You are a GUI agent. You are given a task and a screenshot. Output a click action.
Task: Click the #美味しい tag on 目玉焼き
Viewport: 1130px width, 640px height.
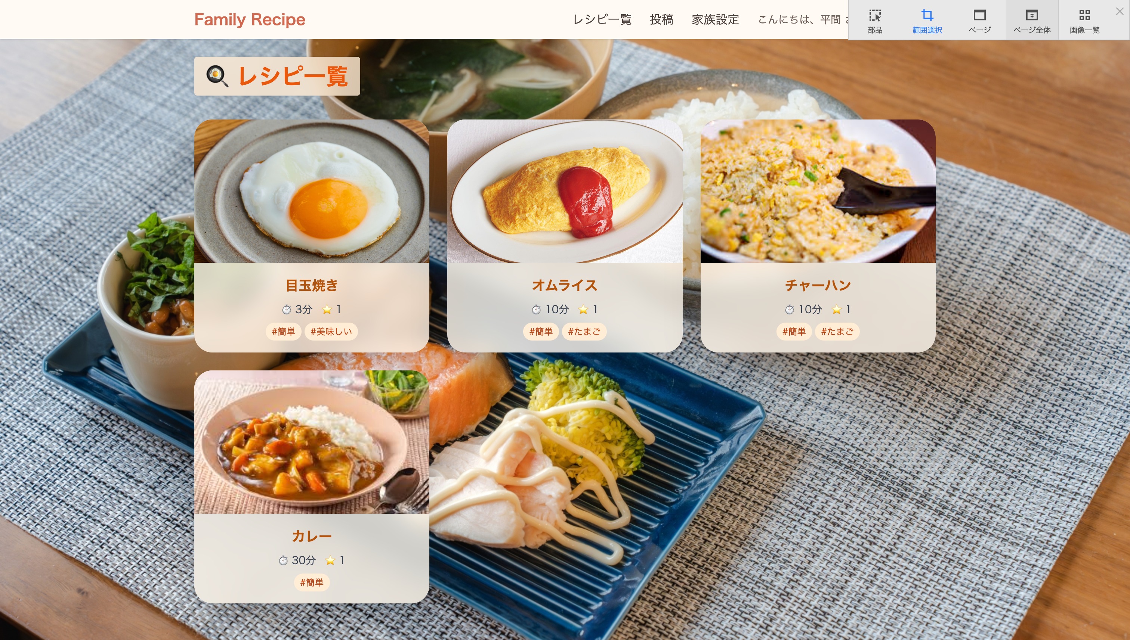(x=331, y=332)
